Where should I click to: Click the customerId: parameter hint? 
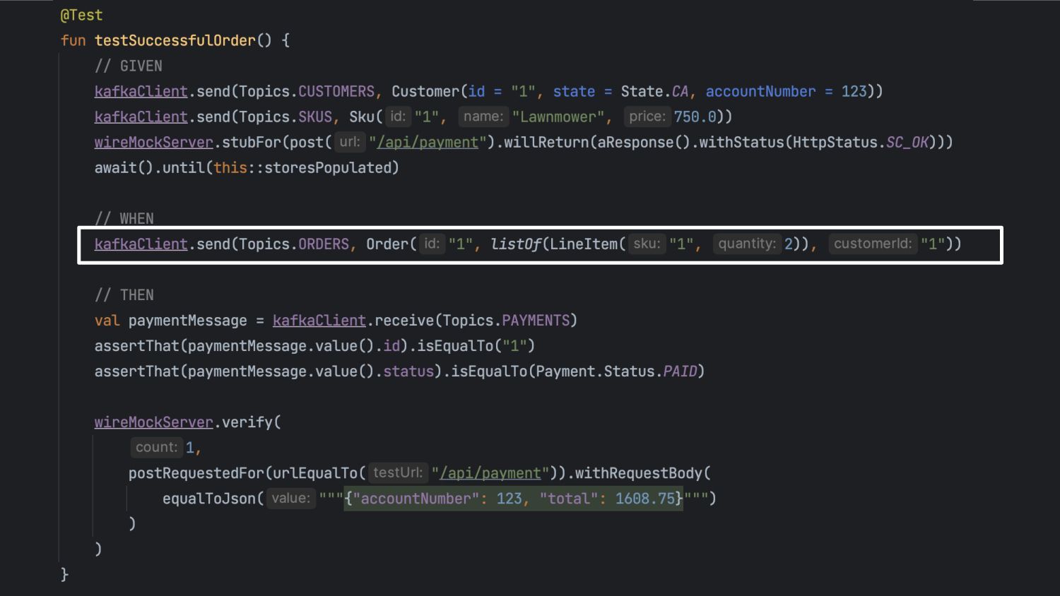point(873,244)
